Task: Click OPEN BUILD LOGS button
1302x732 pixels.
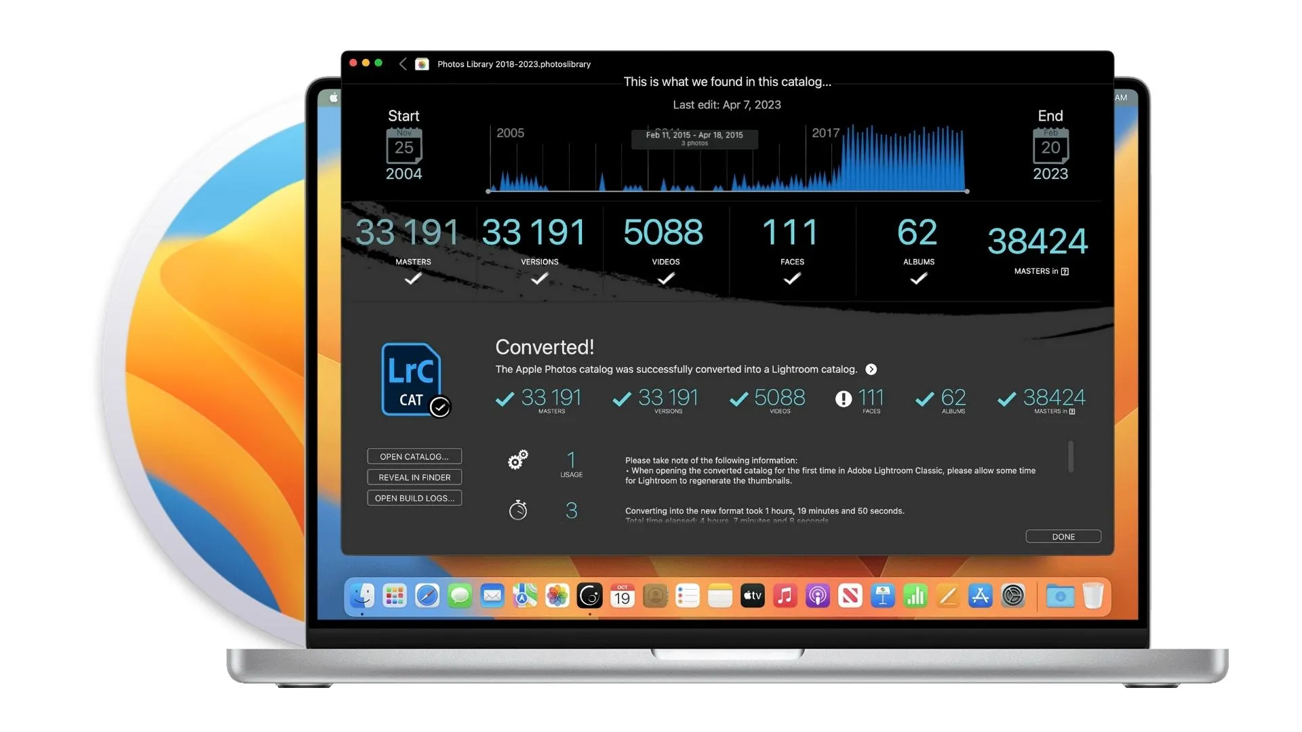Action: [414, 498]
